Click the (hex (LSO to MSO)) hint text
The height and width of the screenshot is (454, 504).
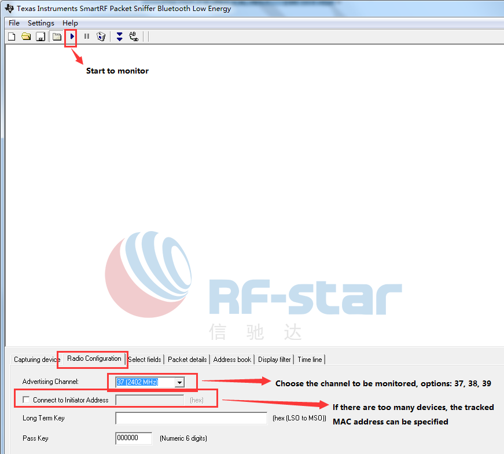pyautogui.click(x=299, y=418)
